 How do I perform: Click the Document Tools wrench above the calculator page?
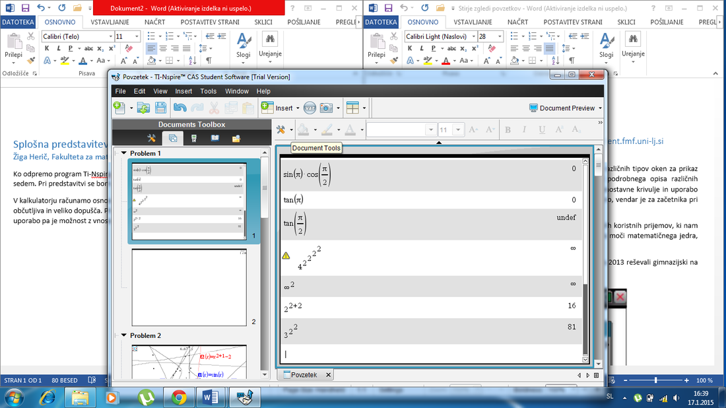coord(280,129)
